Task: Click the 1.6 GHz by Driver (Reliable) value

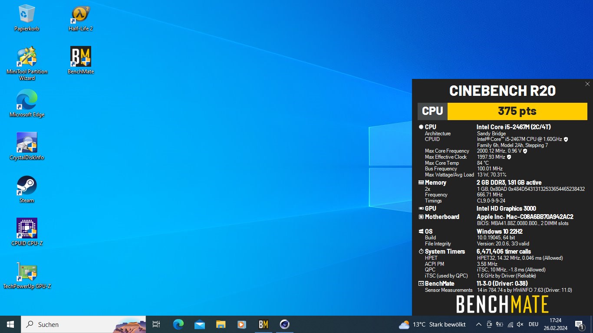Action: pos(507,276)
